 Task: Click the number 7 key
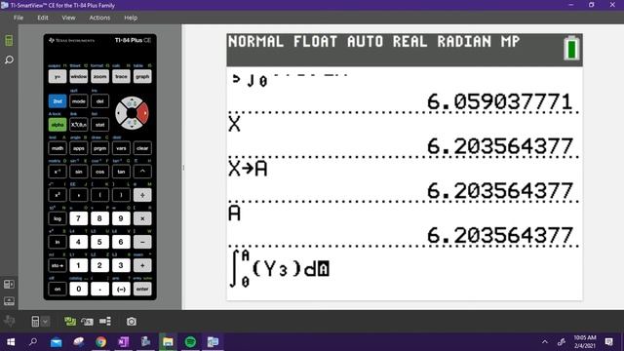click(79, 218)
